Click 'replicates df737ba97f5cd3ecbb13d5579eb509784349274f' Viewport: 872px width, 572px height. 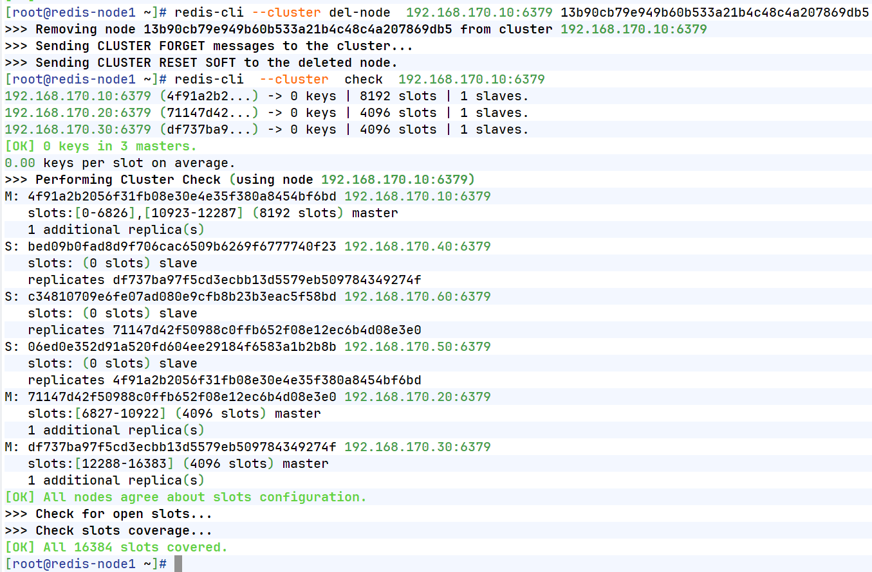[225, 280]
